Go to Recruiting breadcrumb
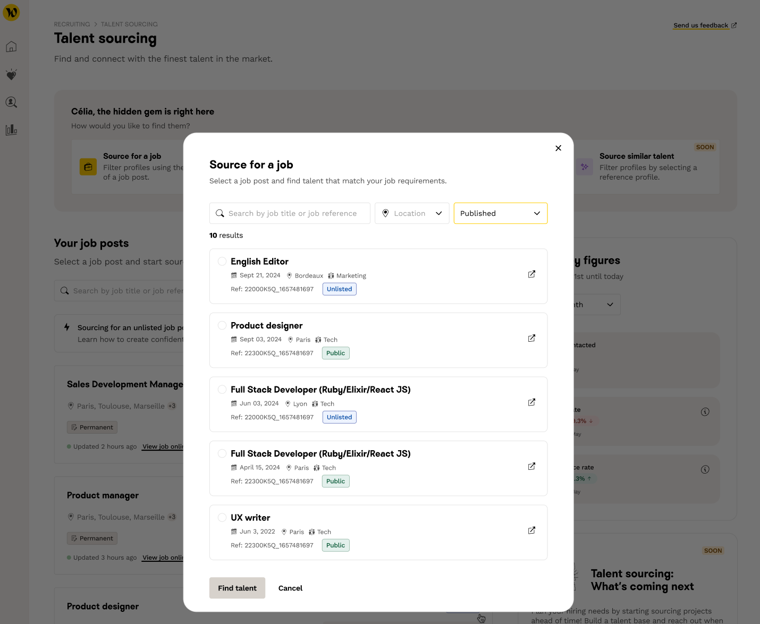Viewport: 760px width, 624px height. click(x=72, y=24)
